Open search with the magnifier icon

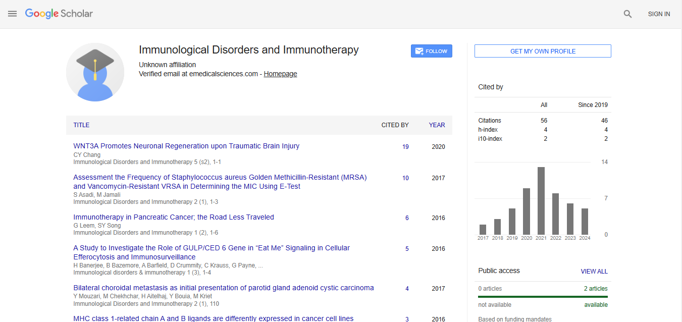tap(627, 14)
